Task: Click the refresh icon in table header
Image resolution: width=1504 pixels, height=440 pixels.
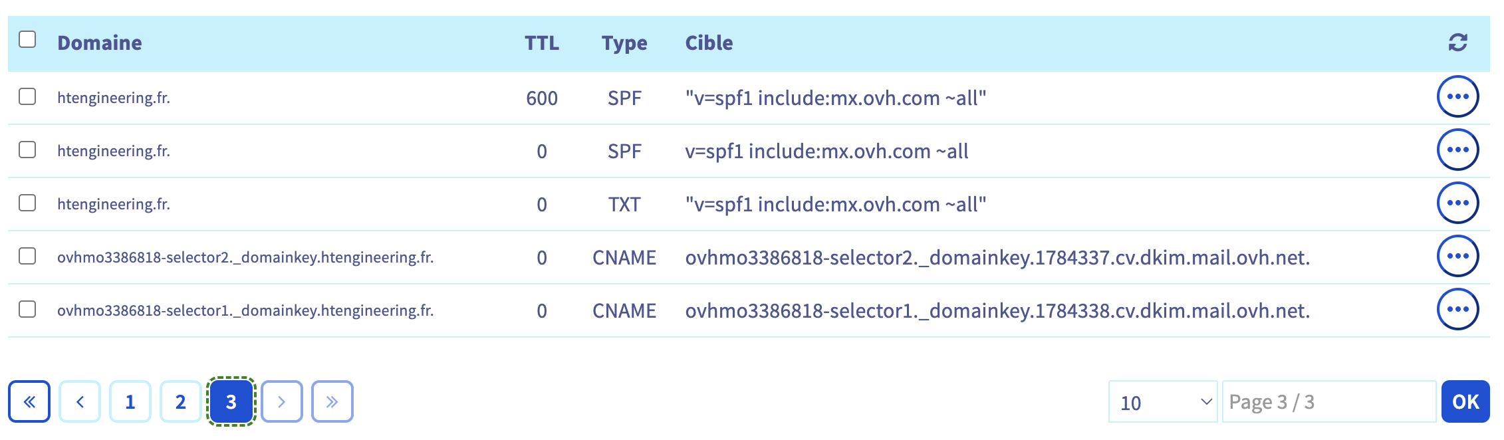Action: [1457, 43]
